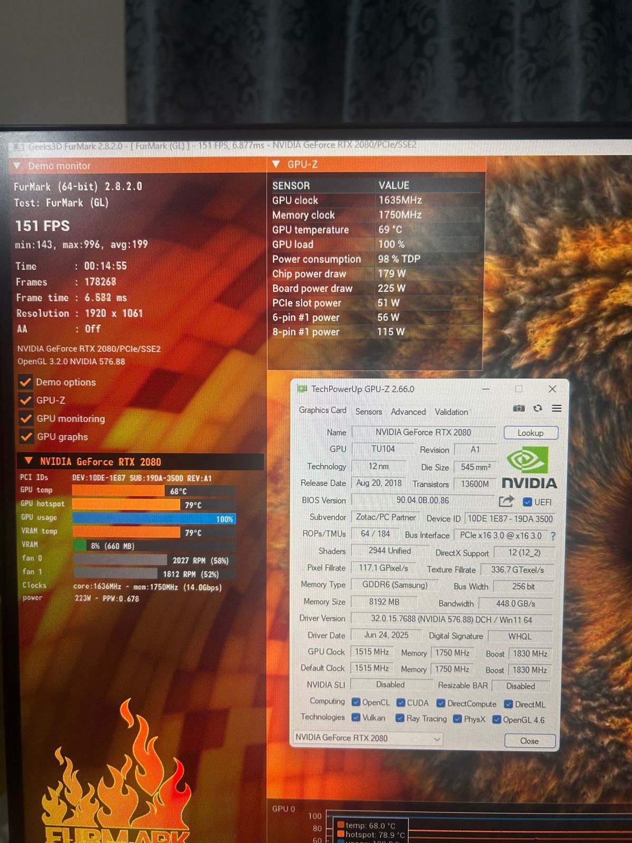Toggle the Vulkan checkbox
632x843 pixels.
click(356, 718)
